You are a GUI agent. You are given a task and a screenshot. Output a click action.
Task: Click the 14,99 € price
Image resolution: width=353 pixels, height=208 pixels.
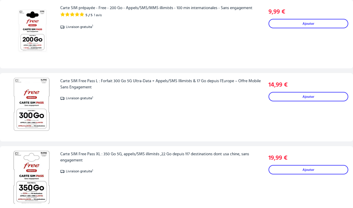click(278, 85)
